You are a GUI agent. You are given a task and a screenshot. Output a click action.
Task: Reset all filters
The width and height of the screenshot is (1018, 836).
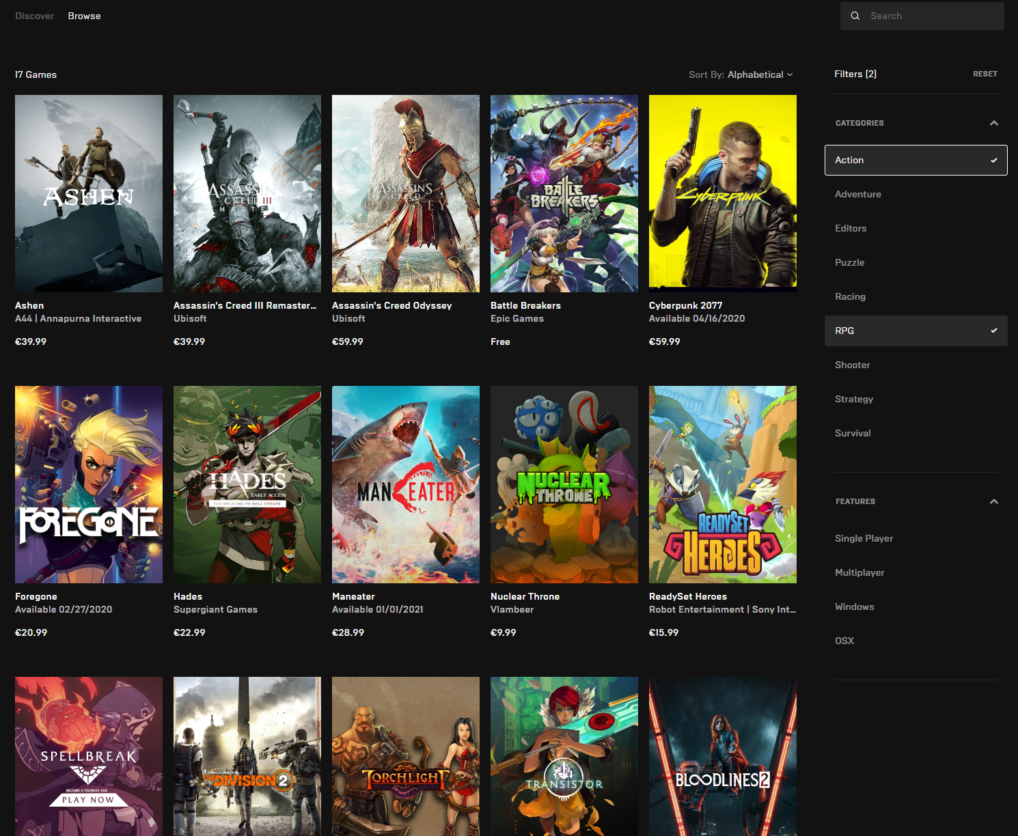[x=985, y=74]
